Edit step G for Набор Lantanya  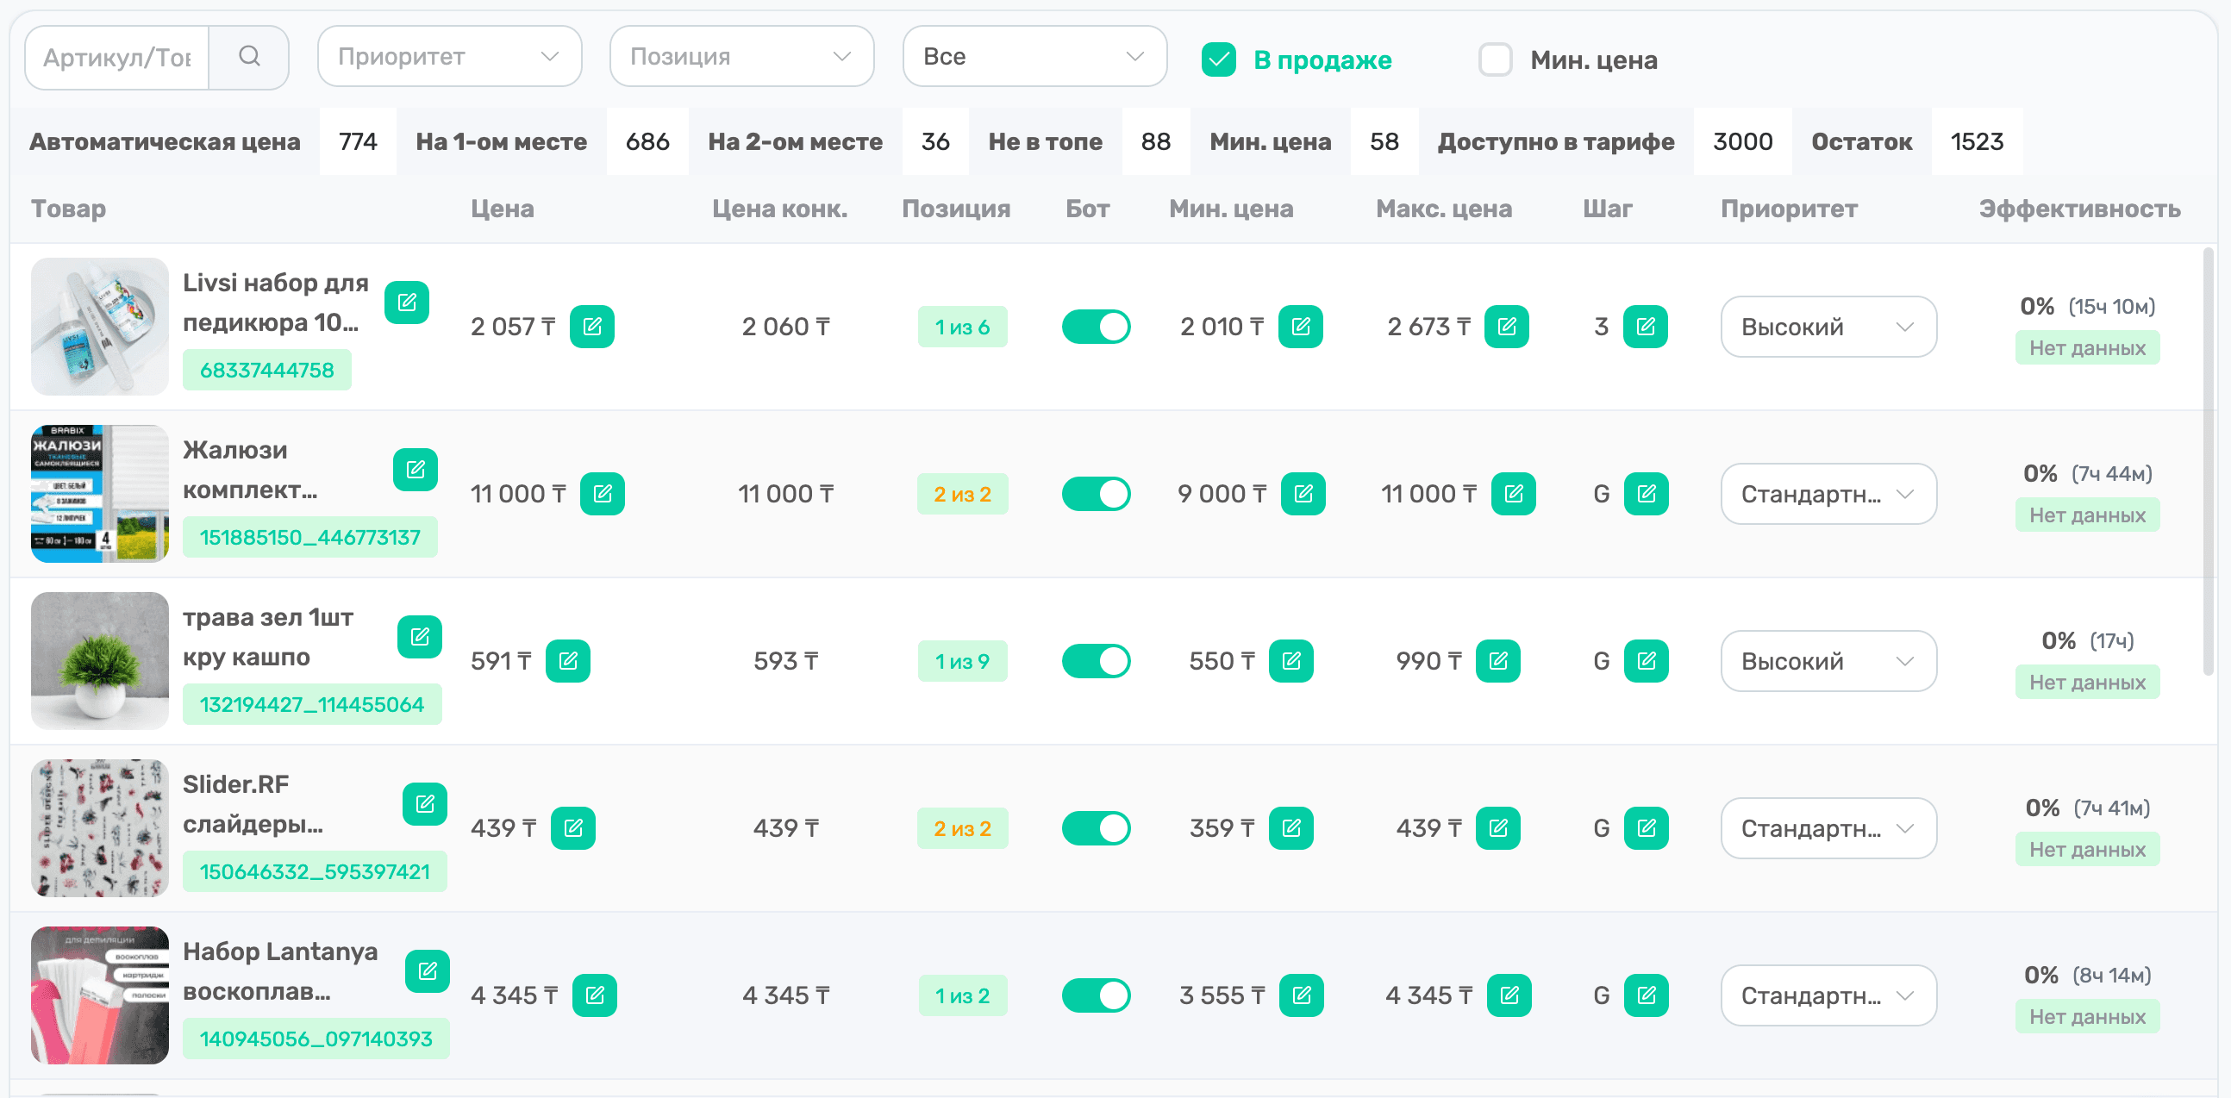(x=1646, y=995)
